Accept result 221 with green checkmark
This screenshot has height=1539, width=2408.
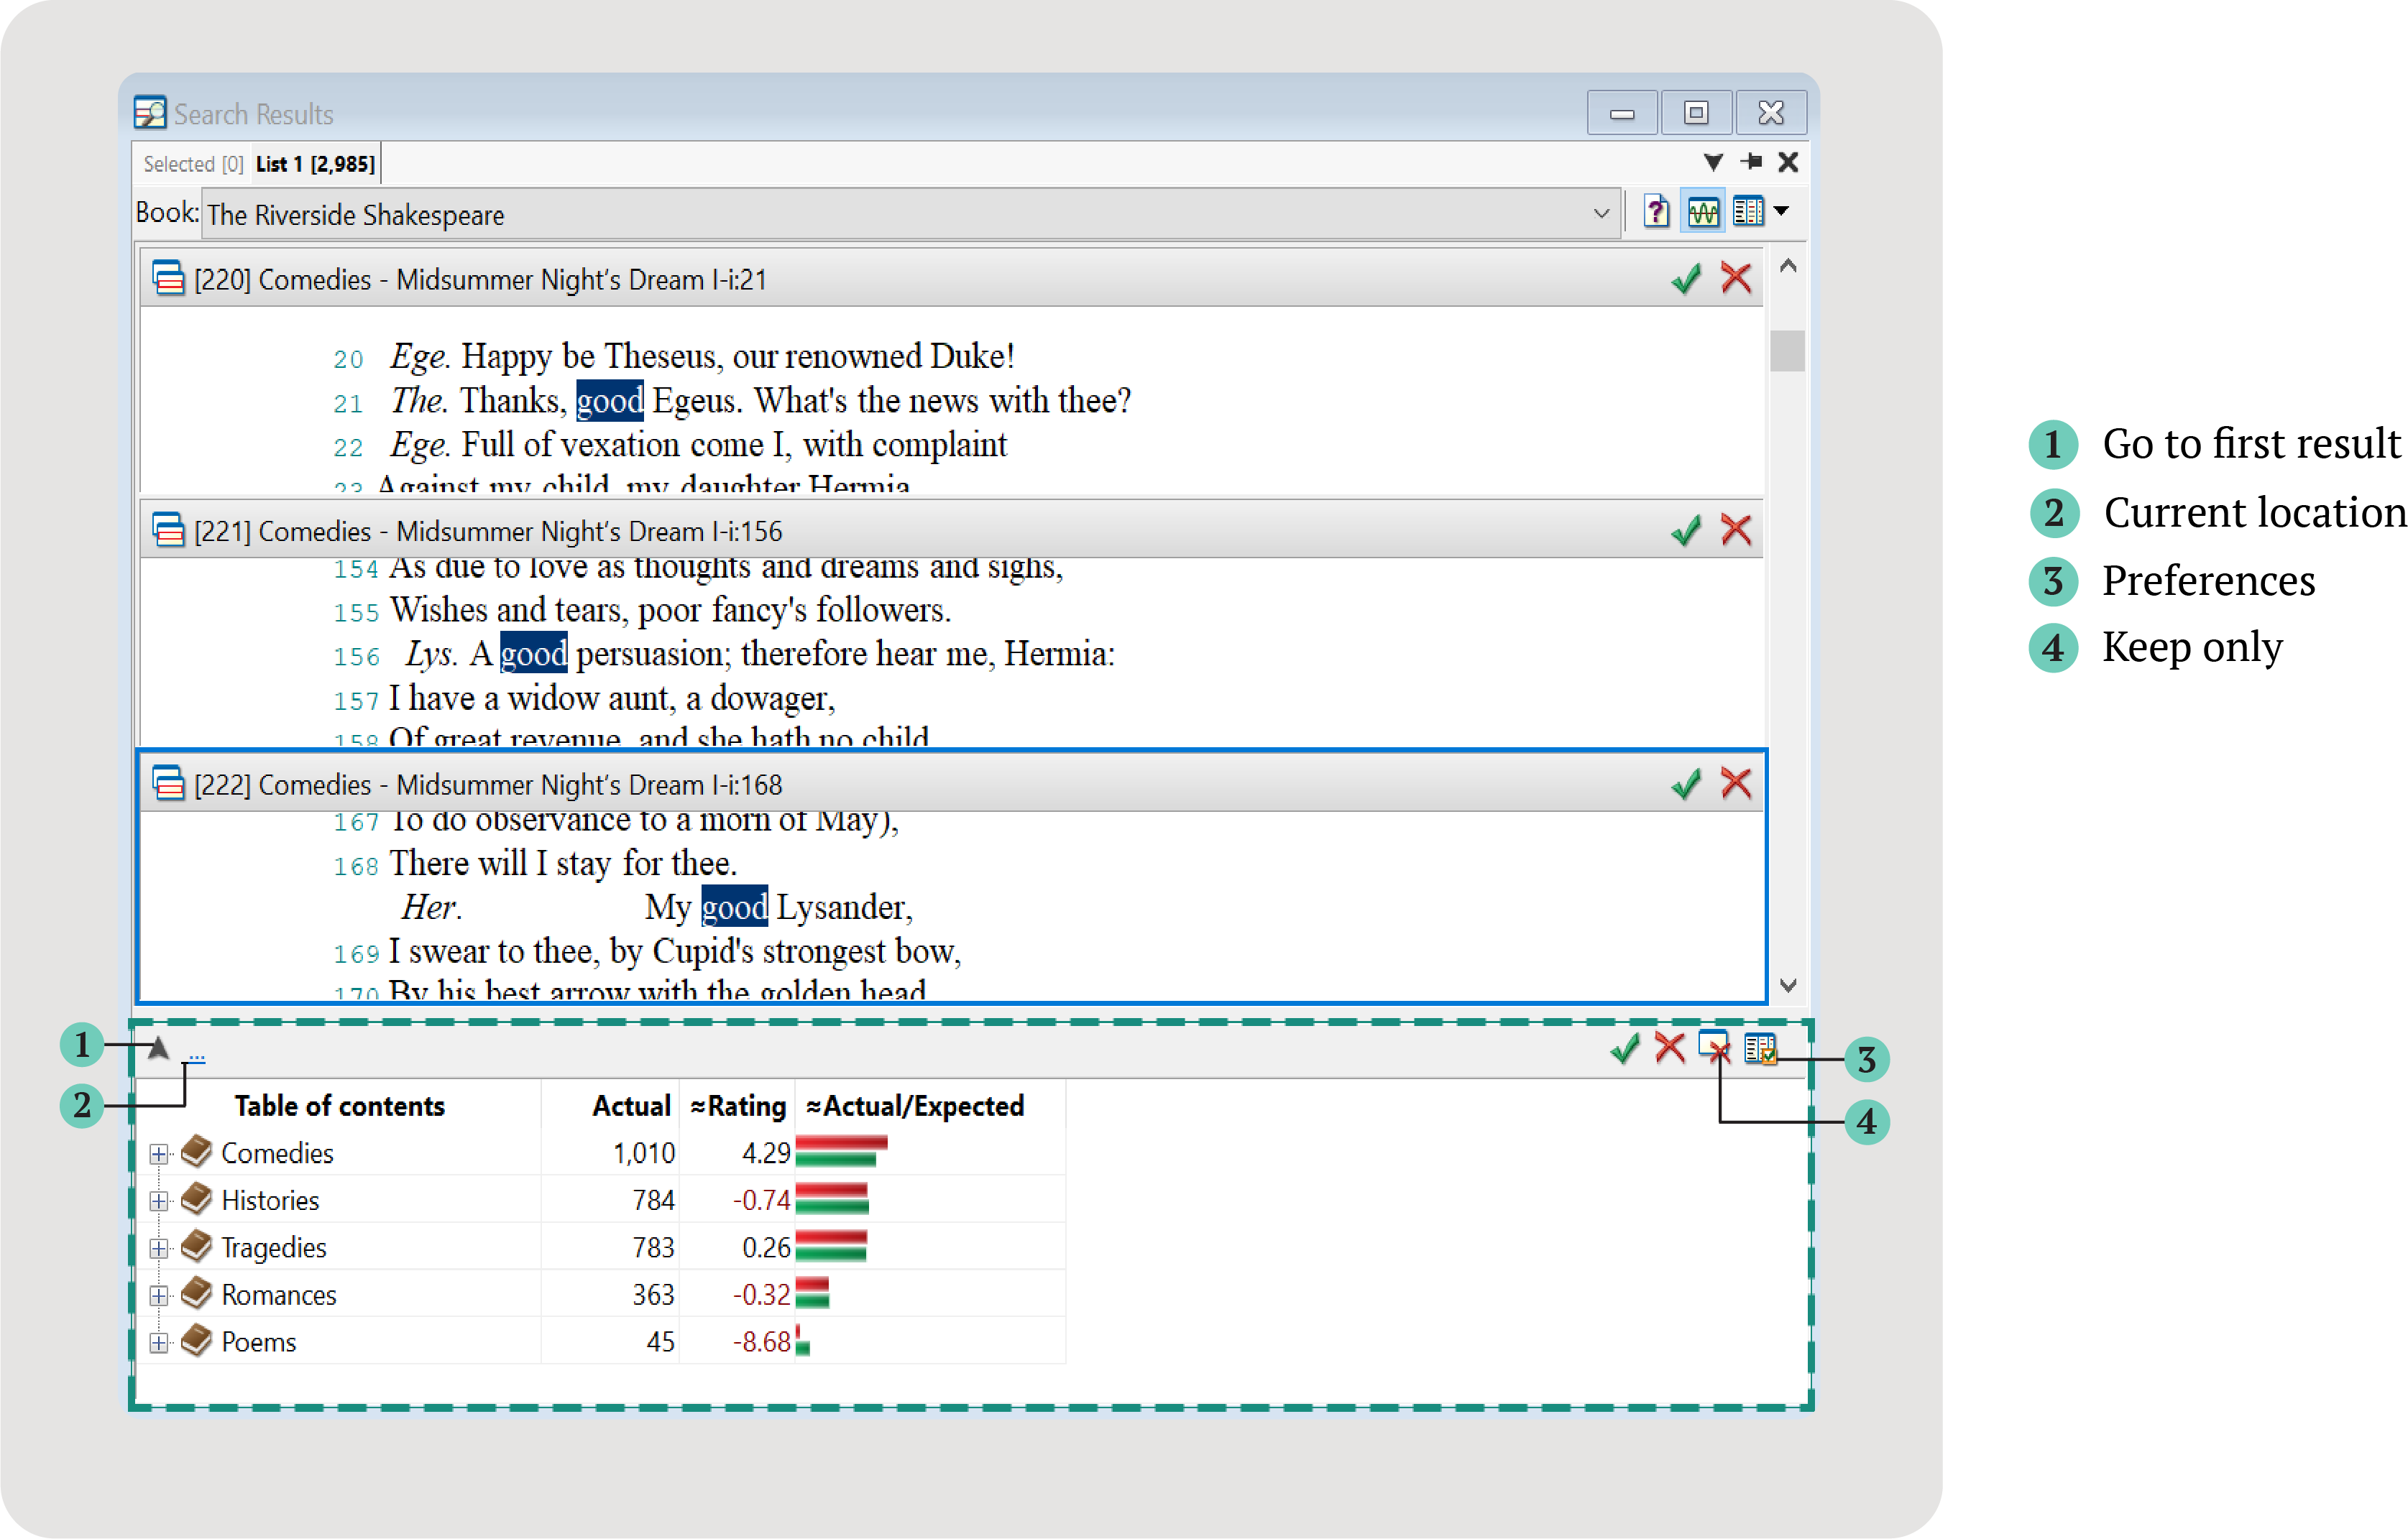[x=1686, y=531]
